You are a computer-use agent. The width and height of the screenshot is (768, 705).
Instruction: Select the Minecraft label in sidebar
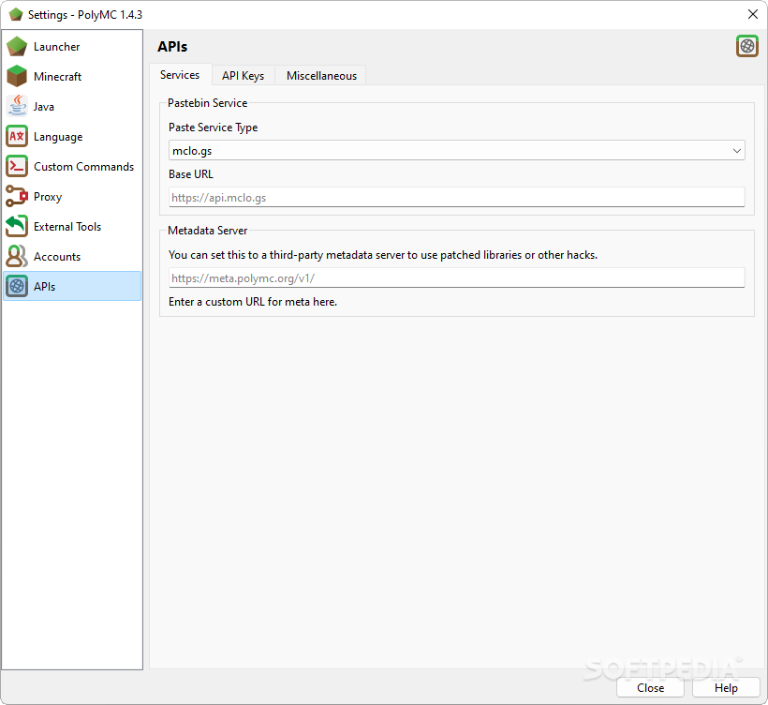58,77
